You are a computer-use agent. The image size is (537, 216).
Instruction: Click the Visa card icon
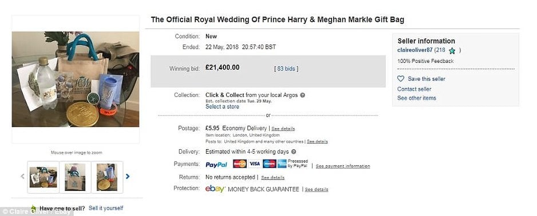tap(254, 163)
